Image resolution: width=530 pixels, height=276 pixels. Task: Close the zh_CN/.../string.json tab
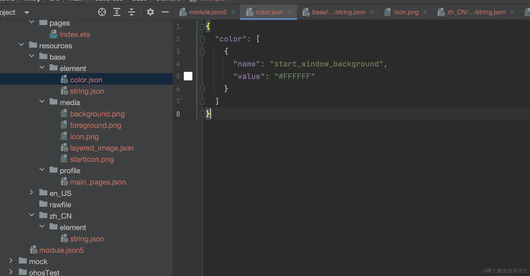[512, 12]
